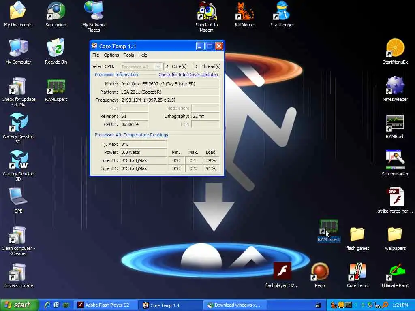Open the wallpapers folder

(395, 238)
